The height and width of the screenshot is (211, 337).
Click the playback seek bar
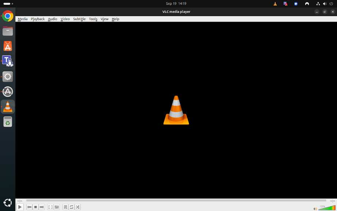tap(176, 200)
